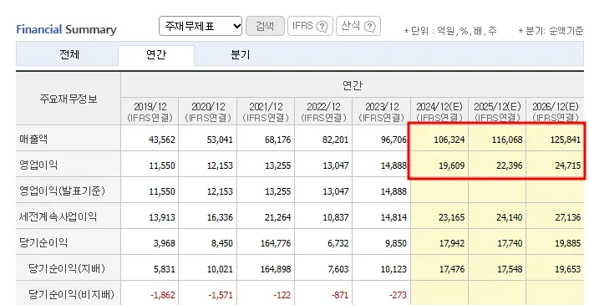Click the 세전계속사업이익 estimate 27,136
Viewport: 589px width, 305px height.
(568, 217)
